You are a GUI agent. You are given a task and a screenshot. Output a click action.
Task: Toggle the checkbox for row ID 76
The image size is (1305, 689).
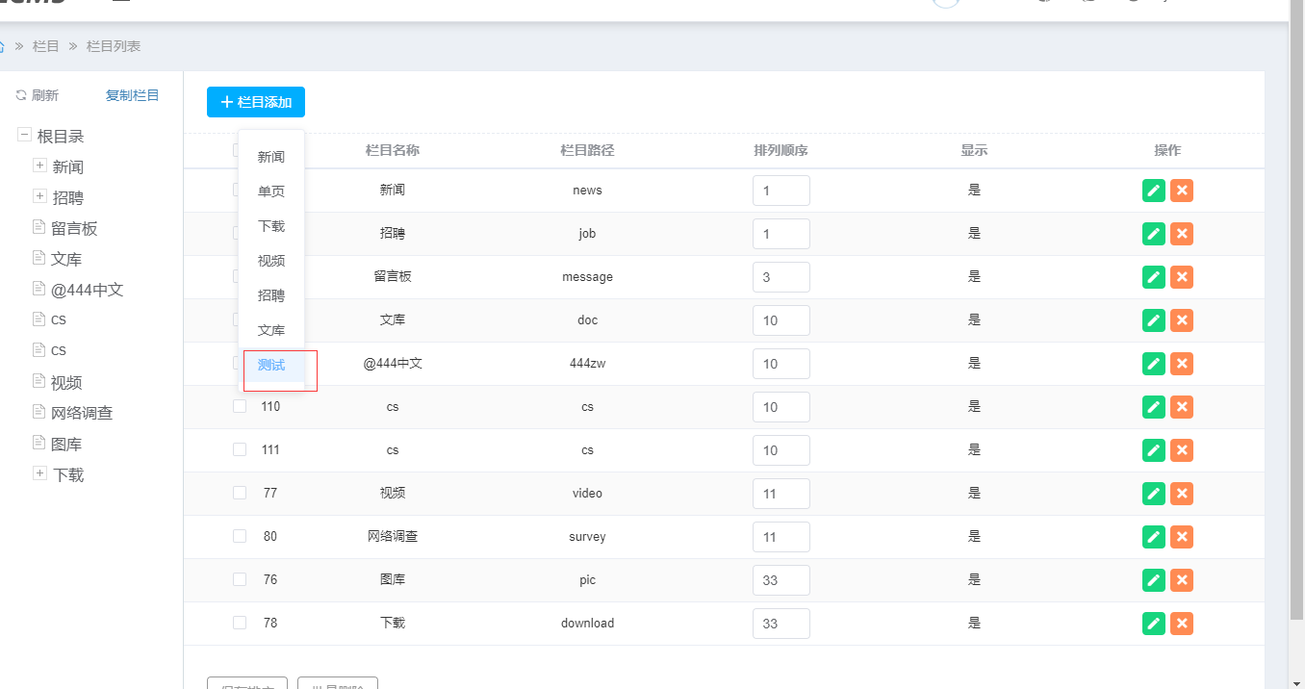240,579
